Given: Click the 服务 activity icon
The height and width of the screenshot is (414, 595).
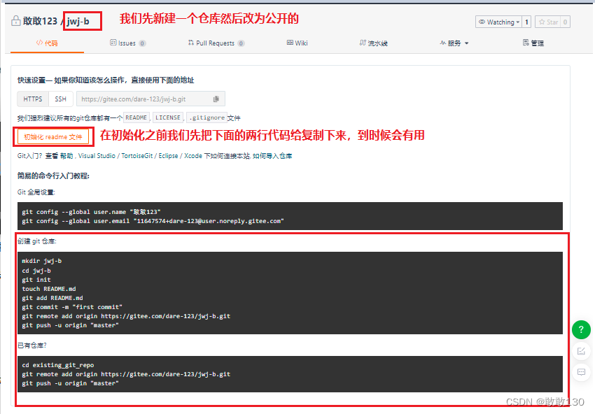Looking at the screenshot, I should 442,43.
